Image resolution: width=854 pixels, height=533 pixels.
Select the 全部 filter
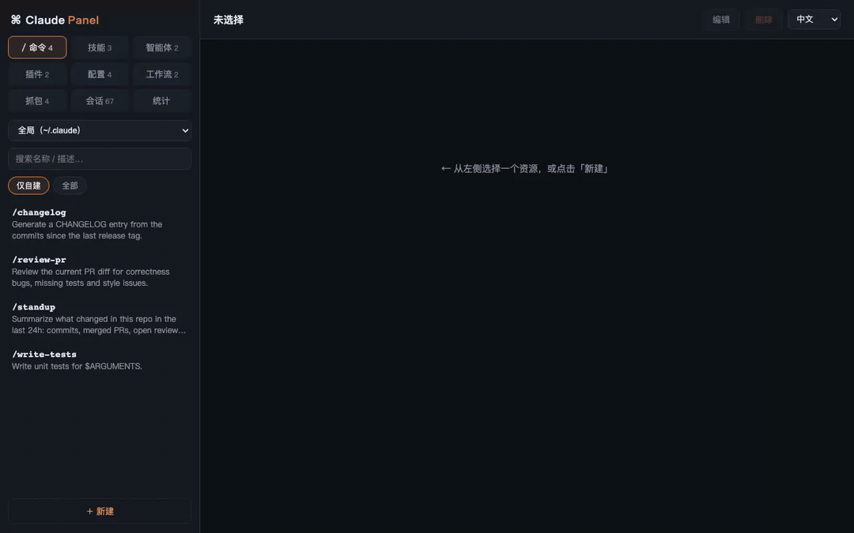(x=70, y=186)
